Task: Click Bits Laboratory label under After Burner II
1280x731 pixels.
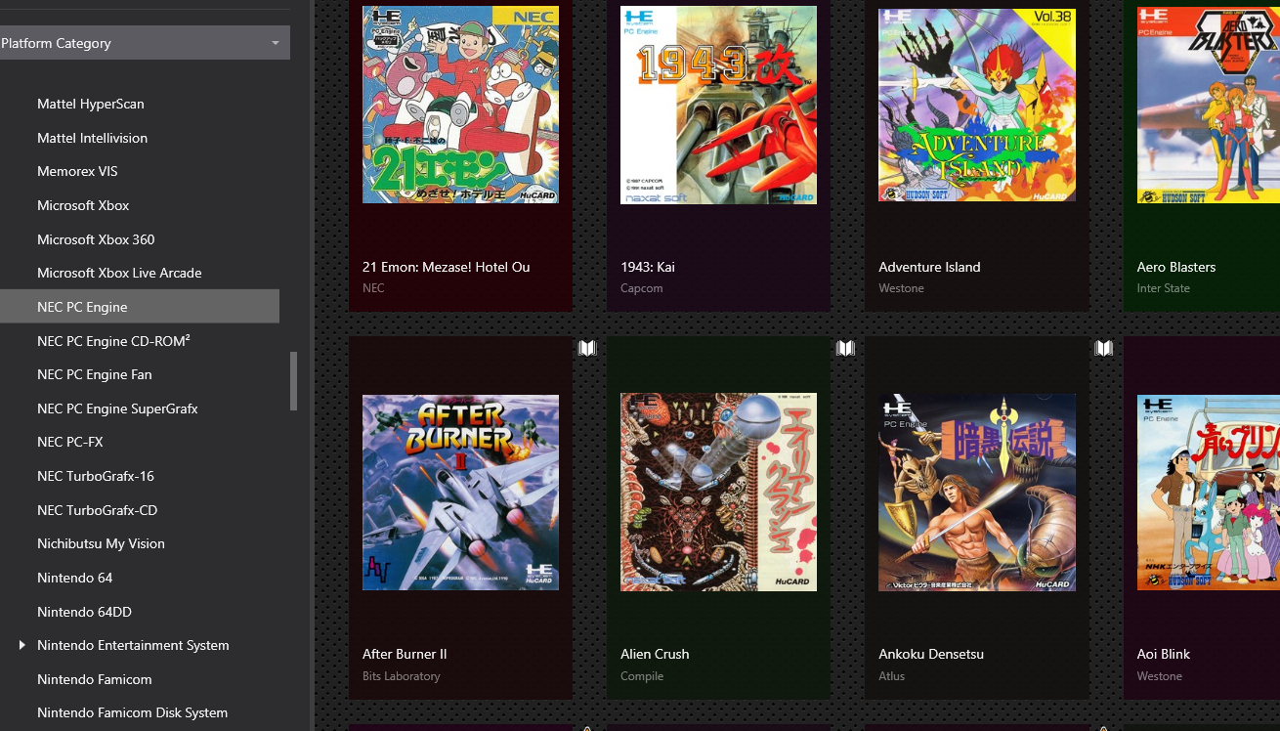Action: coord(402,676)
